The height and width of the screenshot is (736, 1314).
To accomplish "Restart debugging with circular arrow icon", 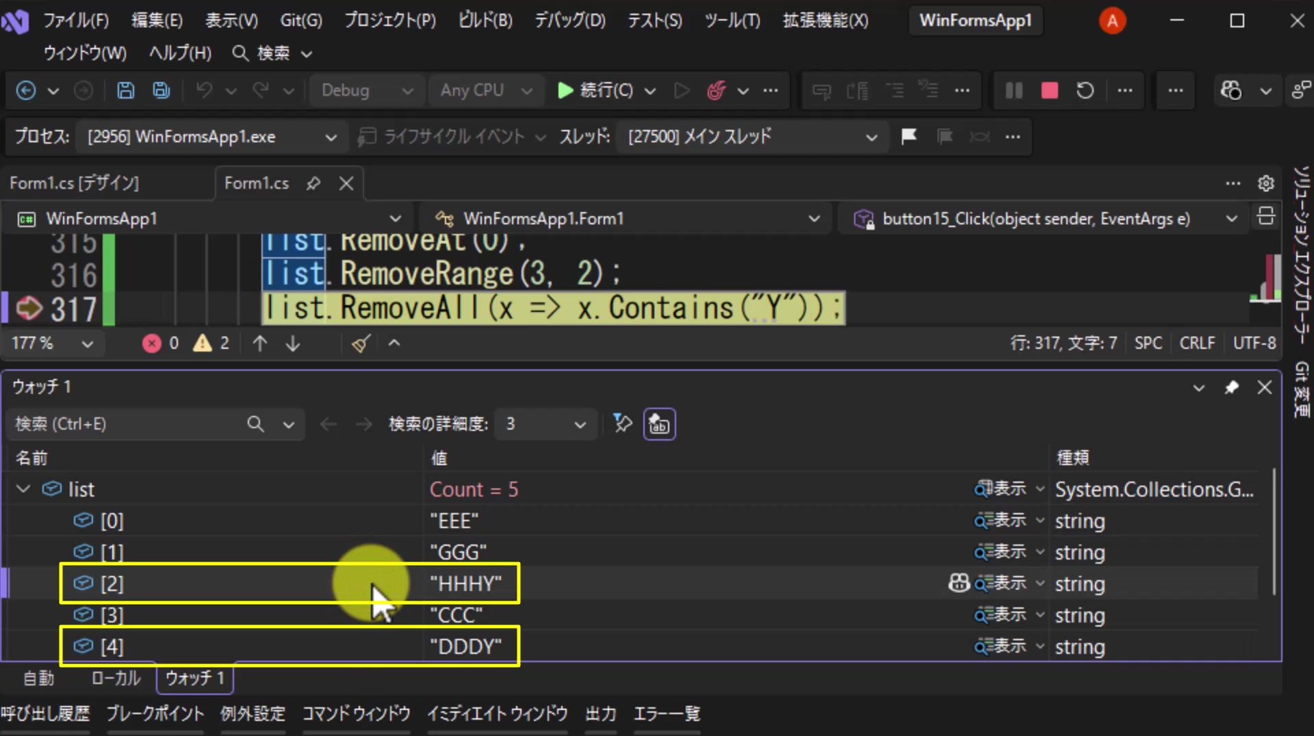I will click(1085, 90).
